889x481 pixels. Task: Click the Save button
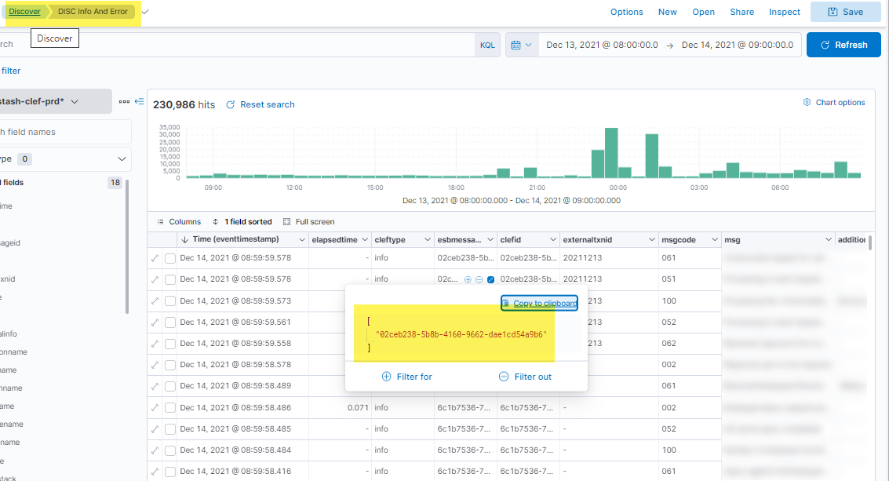pyautogui.click(x=845, y=12)
